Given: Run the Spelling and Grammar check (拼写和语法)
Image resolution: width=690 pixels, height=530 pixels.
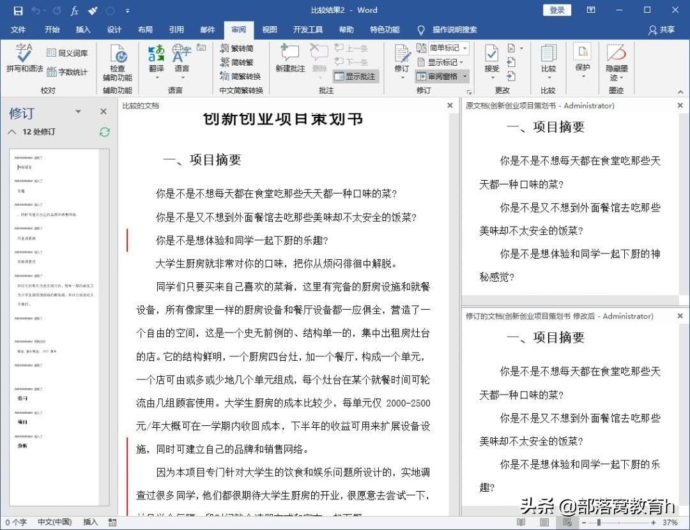Looking at the screenshot, I should click(x=25, y=58).
